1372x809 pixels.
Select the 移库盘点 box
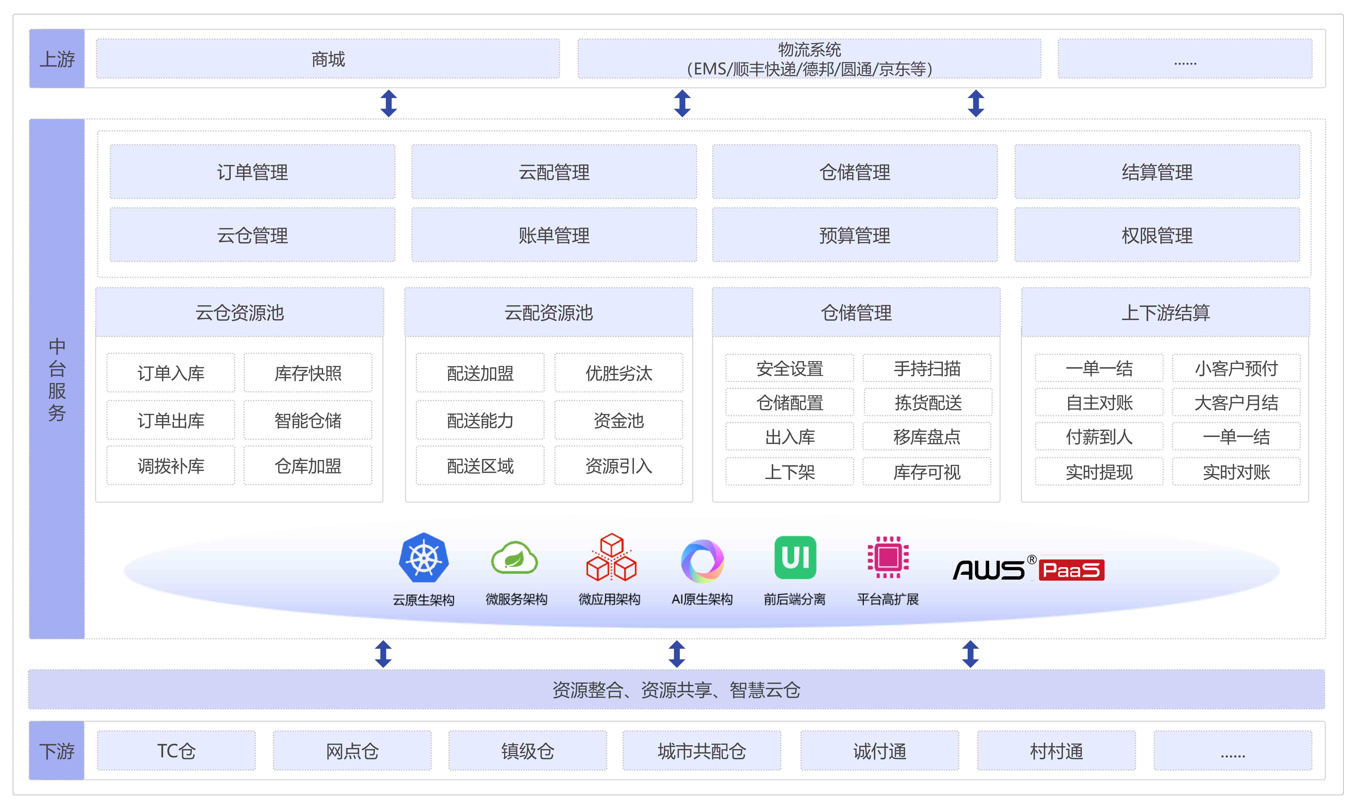(927, 437)
